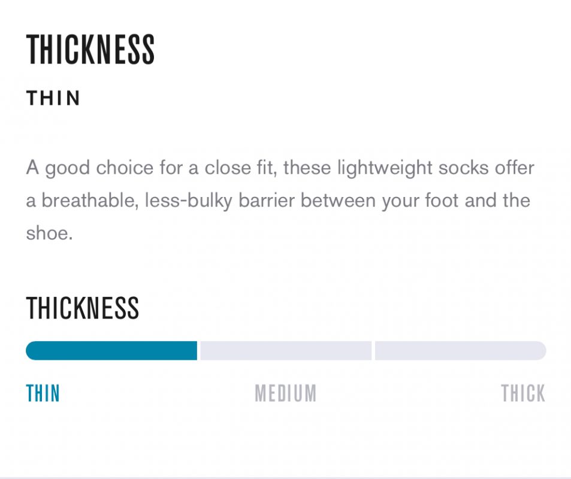This screenshot has height=479, width=571.
Task: Click the large THICKNESS heading at top
Action: tap(90, 50)
